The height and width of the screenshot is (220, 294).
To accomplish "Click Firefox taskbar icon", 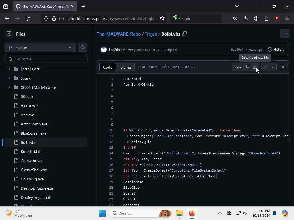I will point(192,213).
